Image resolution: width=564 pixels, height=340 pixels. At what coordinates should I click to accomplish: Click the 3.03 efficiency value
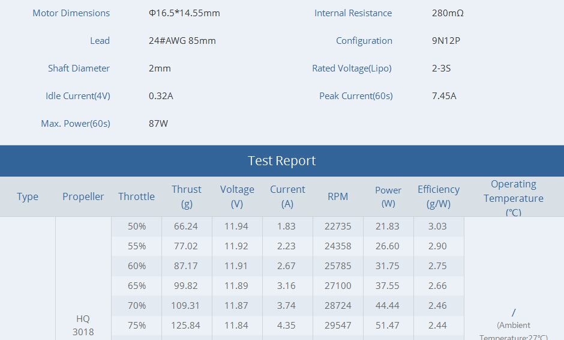click(x=437, y=226)
